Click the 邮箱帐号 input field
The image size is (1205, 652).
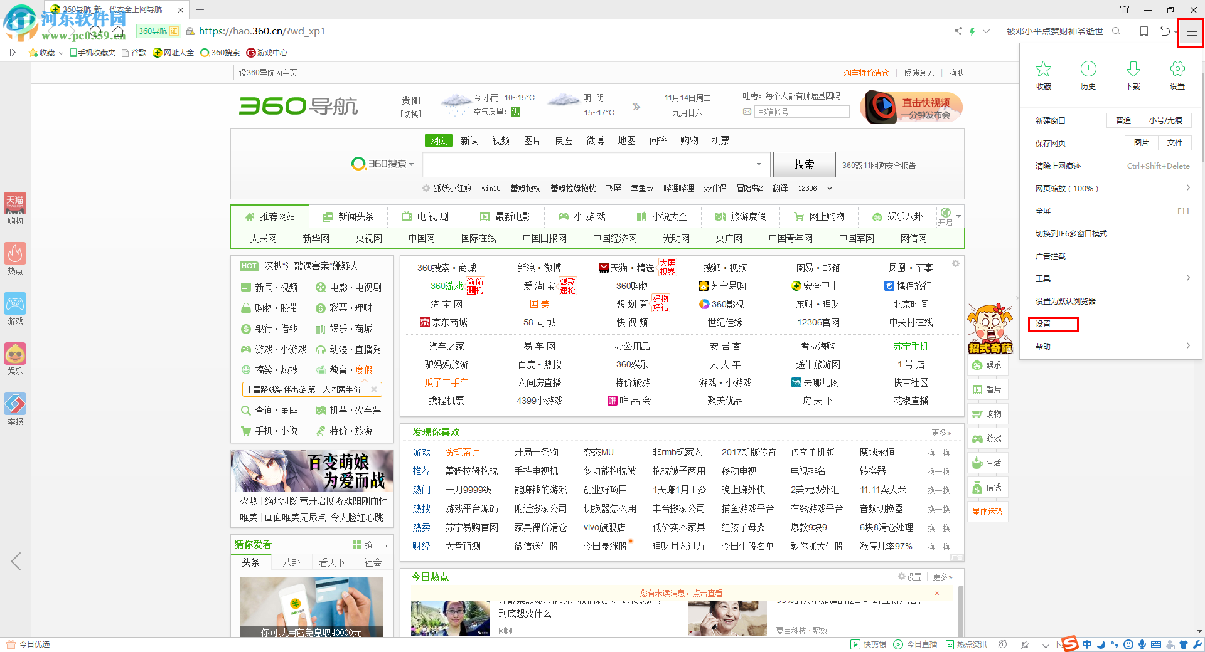click(x=802, y=112)
